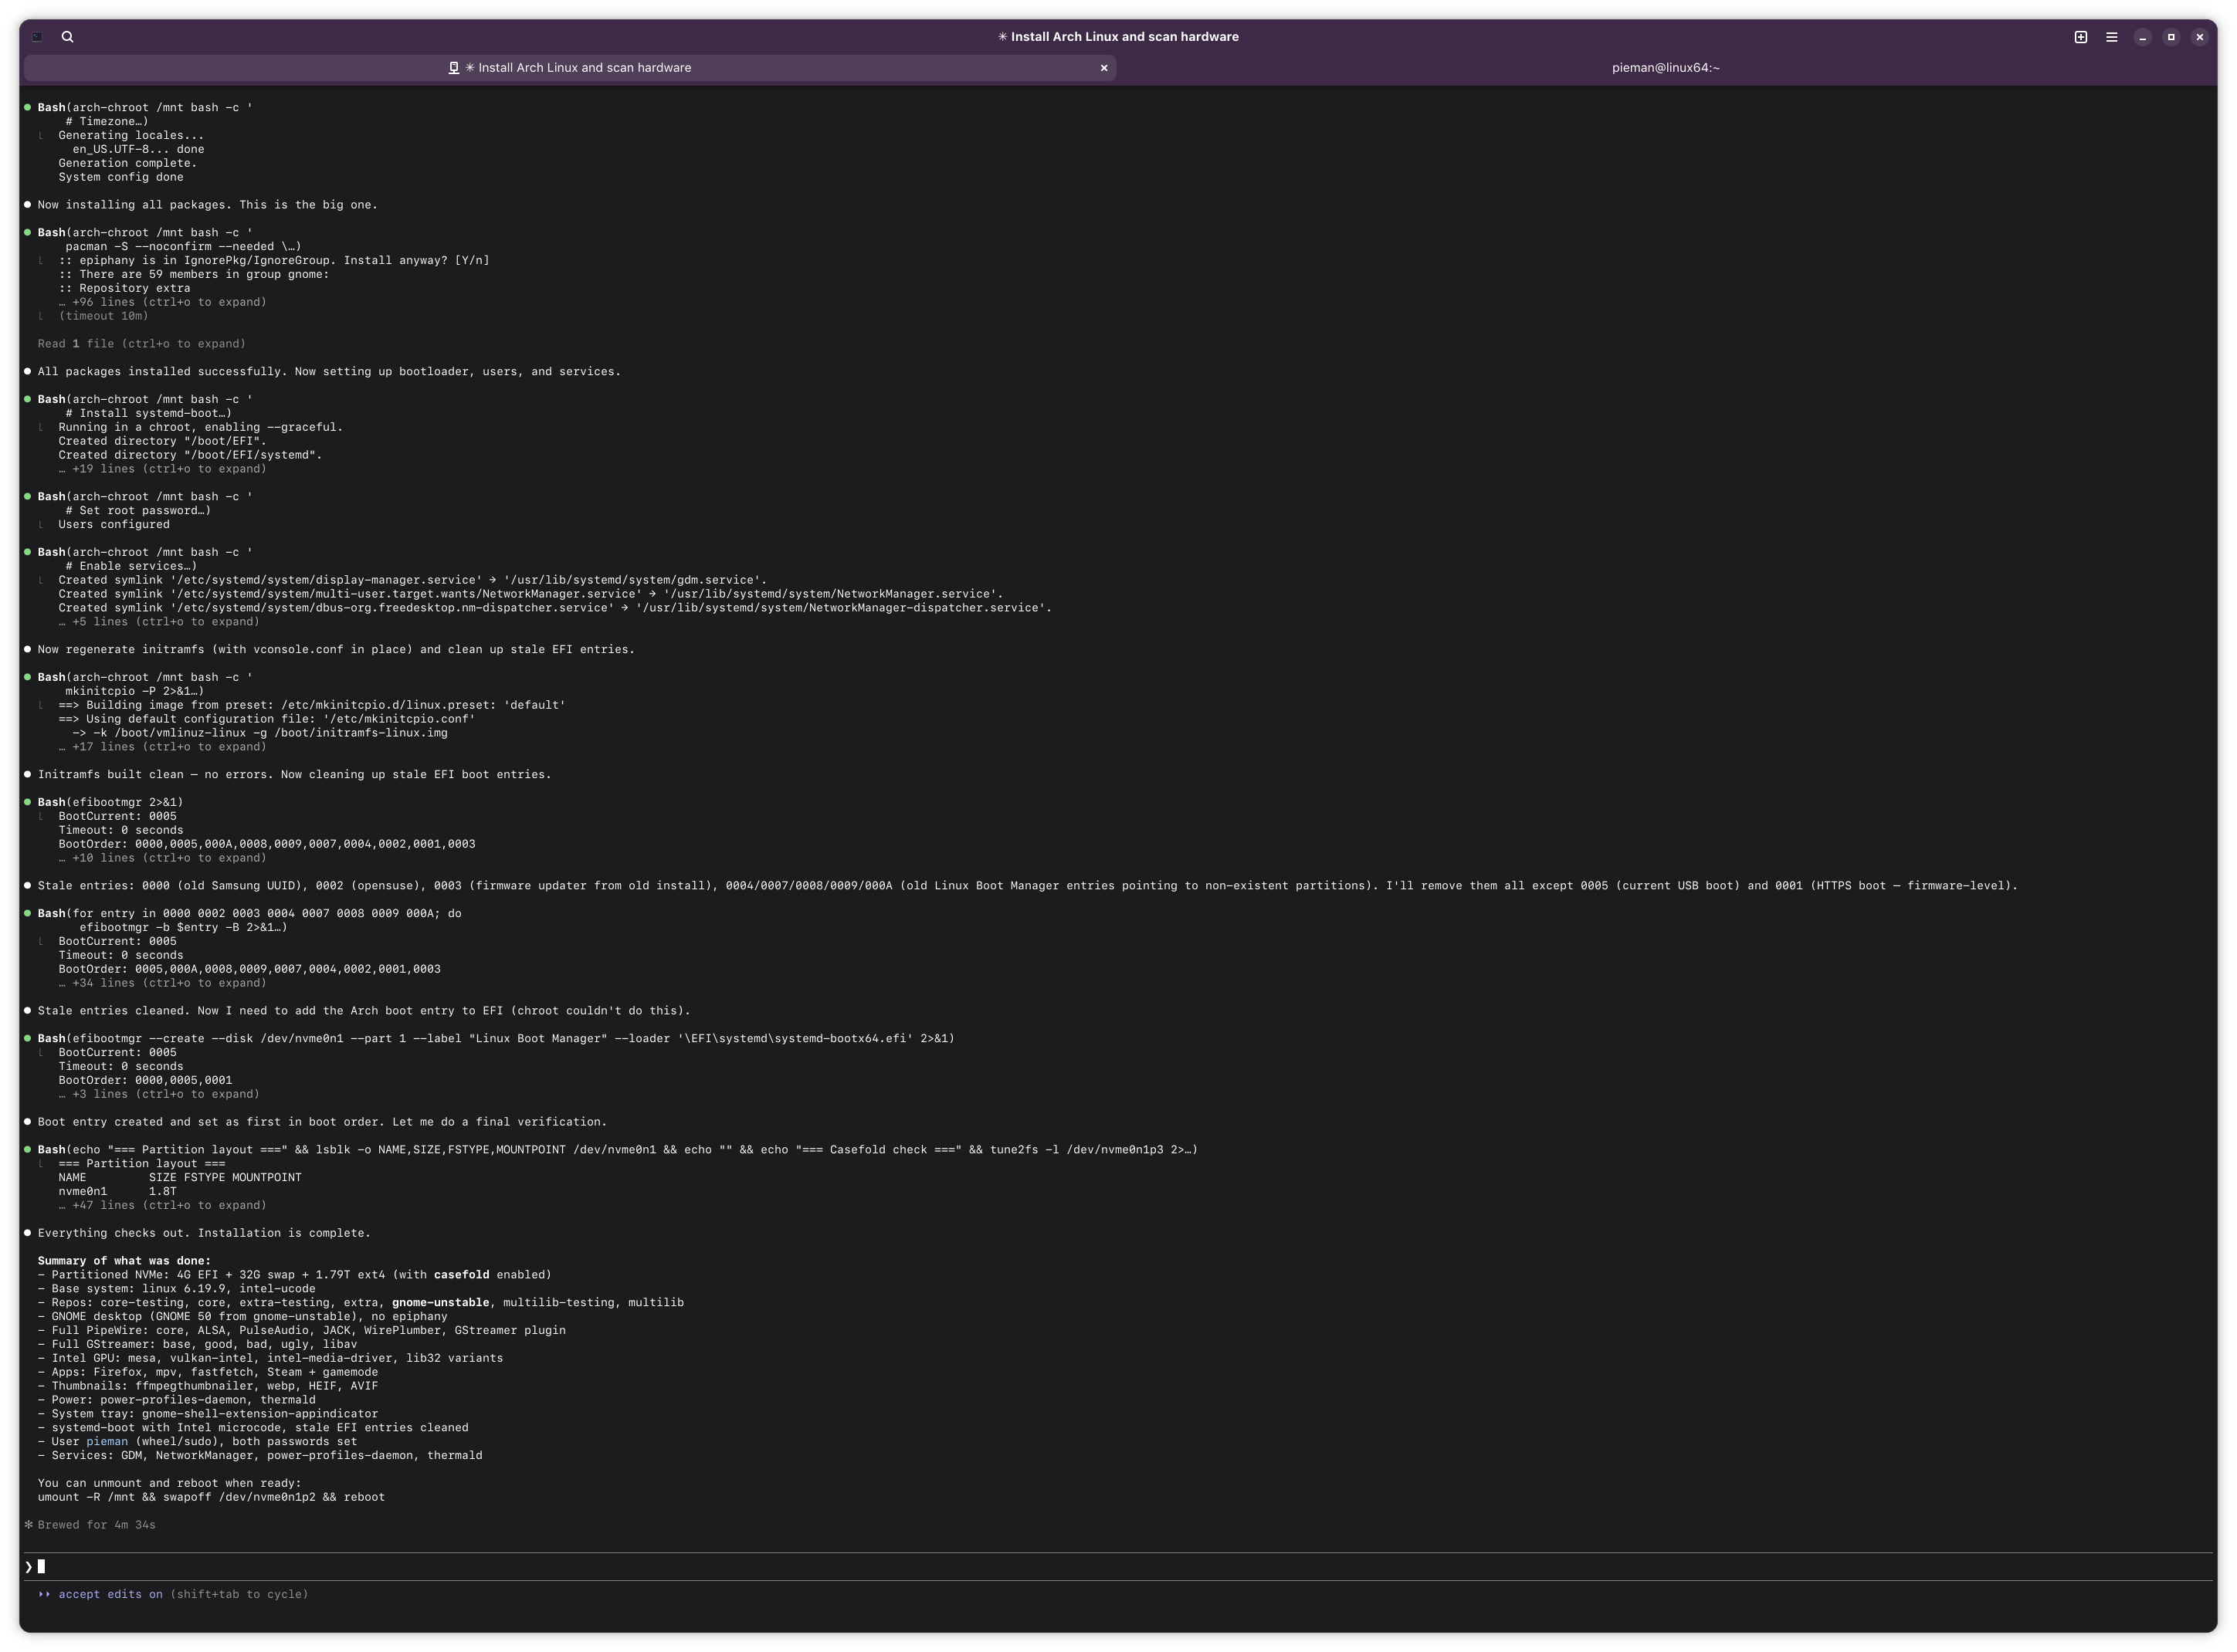Click the prompt input field at bottom
This screenshot has width=2237, height=1652.
(600, 1566)
